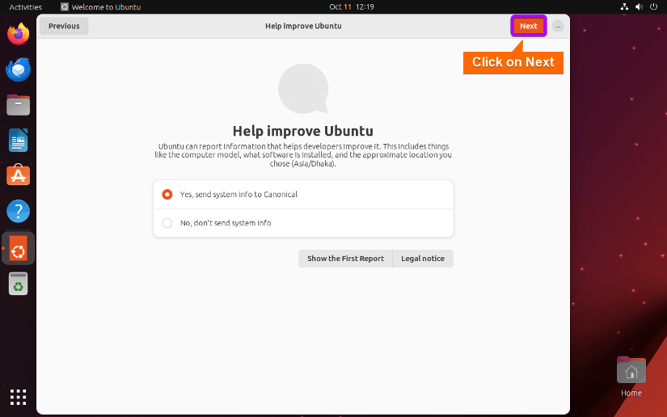The image size is (667, 417).
Task: Open Ubuntu Software store icon
Action: (x=18, y=175)
